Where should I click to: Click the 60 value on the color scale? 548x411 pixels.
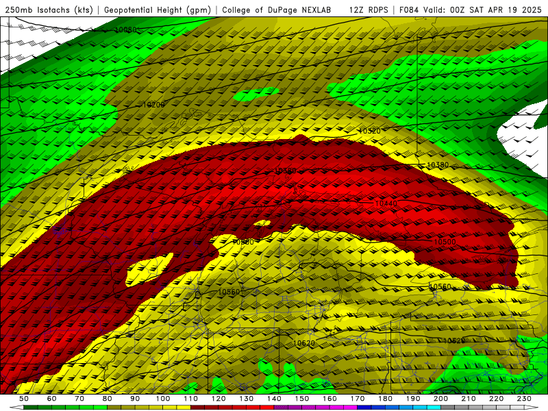[51, 399]
